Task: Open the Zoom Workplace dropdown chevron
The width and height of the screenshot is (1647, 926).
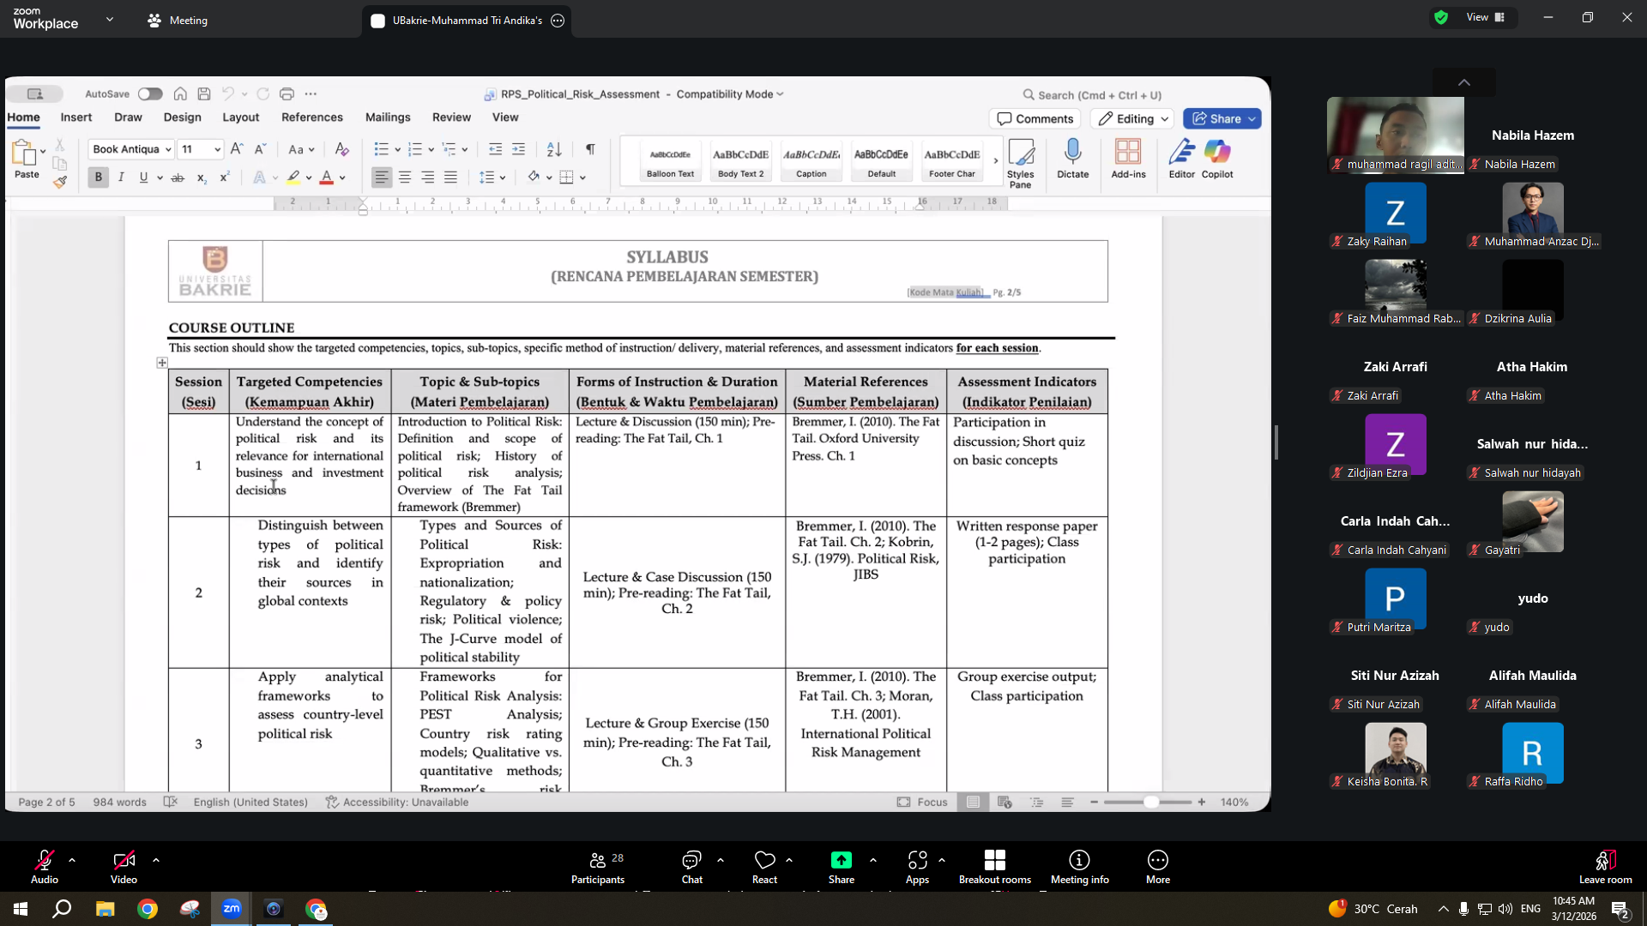Action: tap(110, 19)
